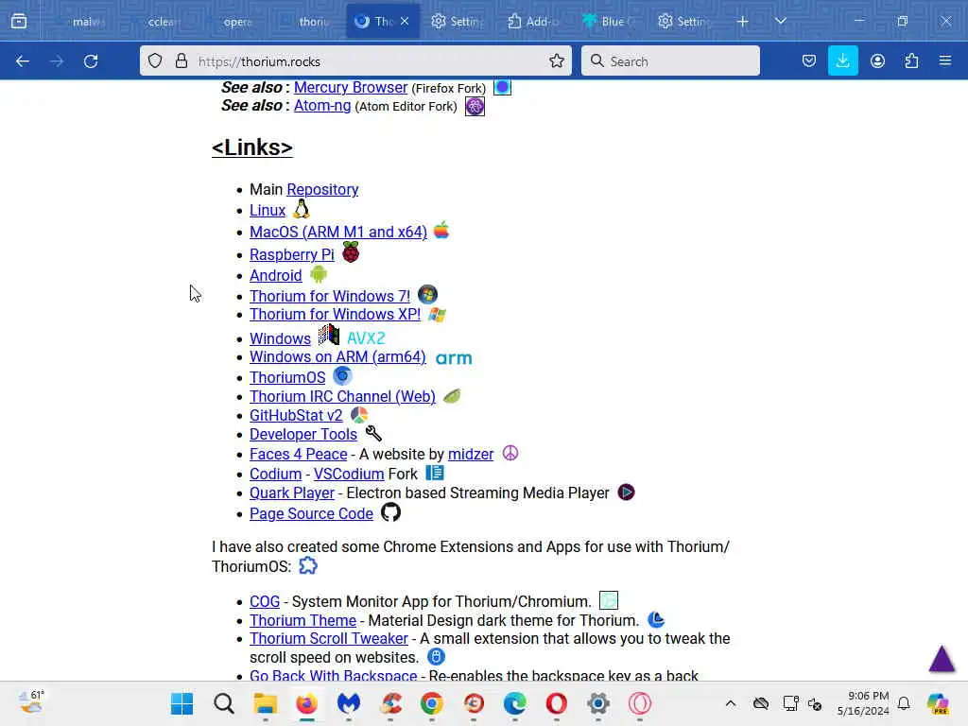Open Thorium for Windows 7! link

click(x=330, y=296)
